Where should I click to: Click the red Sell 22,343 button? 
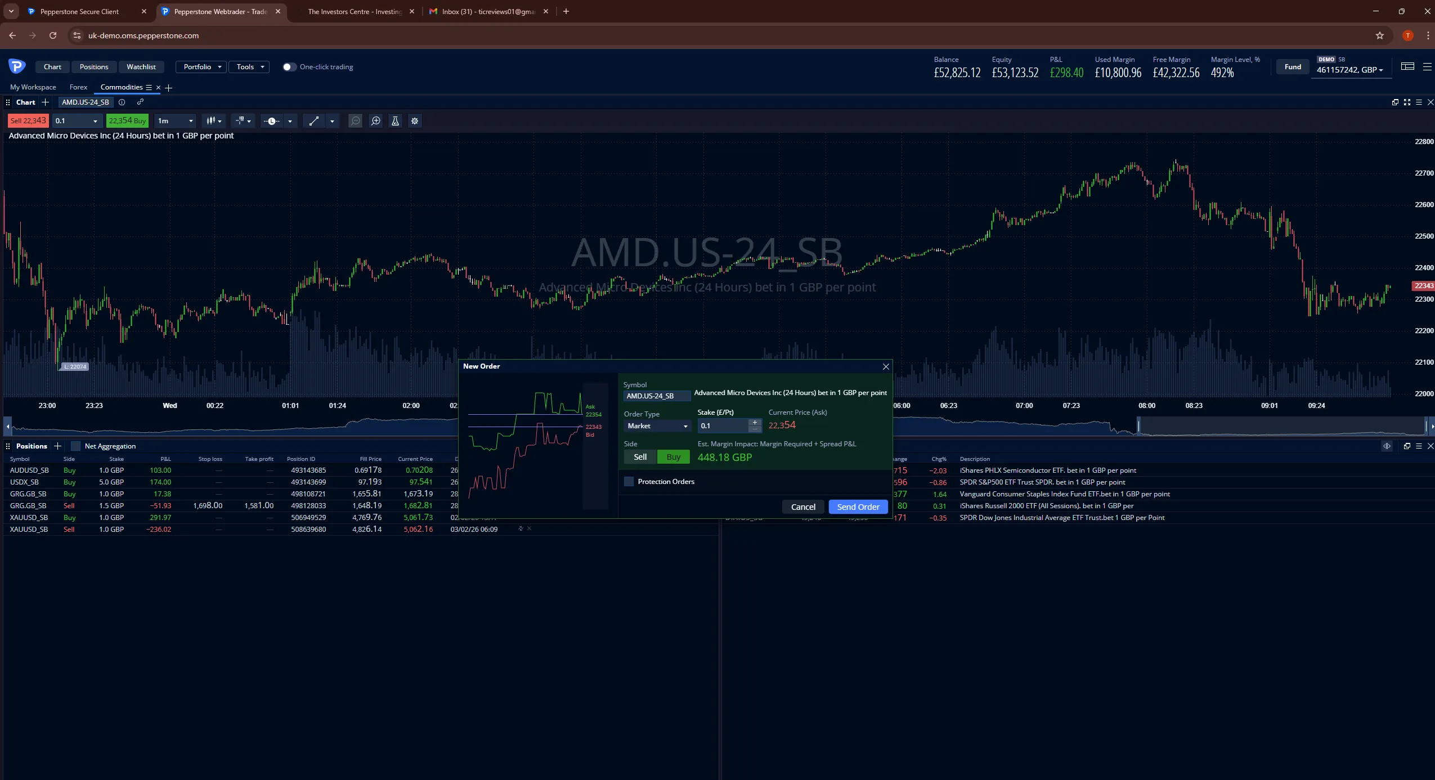click(28, 121)
